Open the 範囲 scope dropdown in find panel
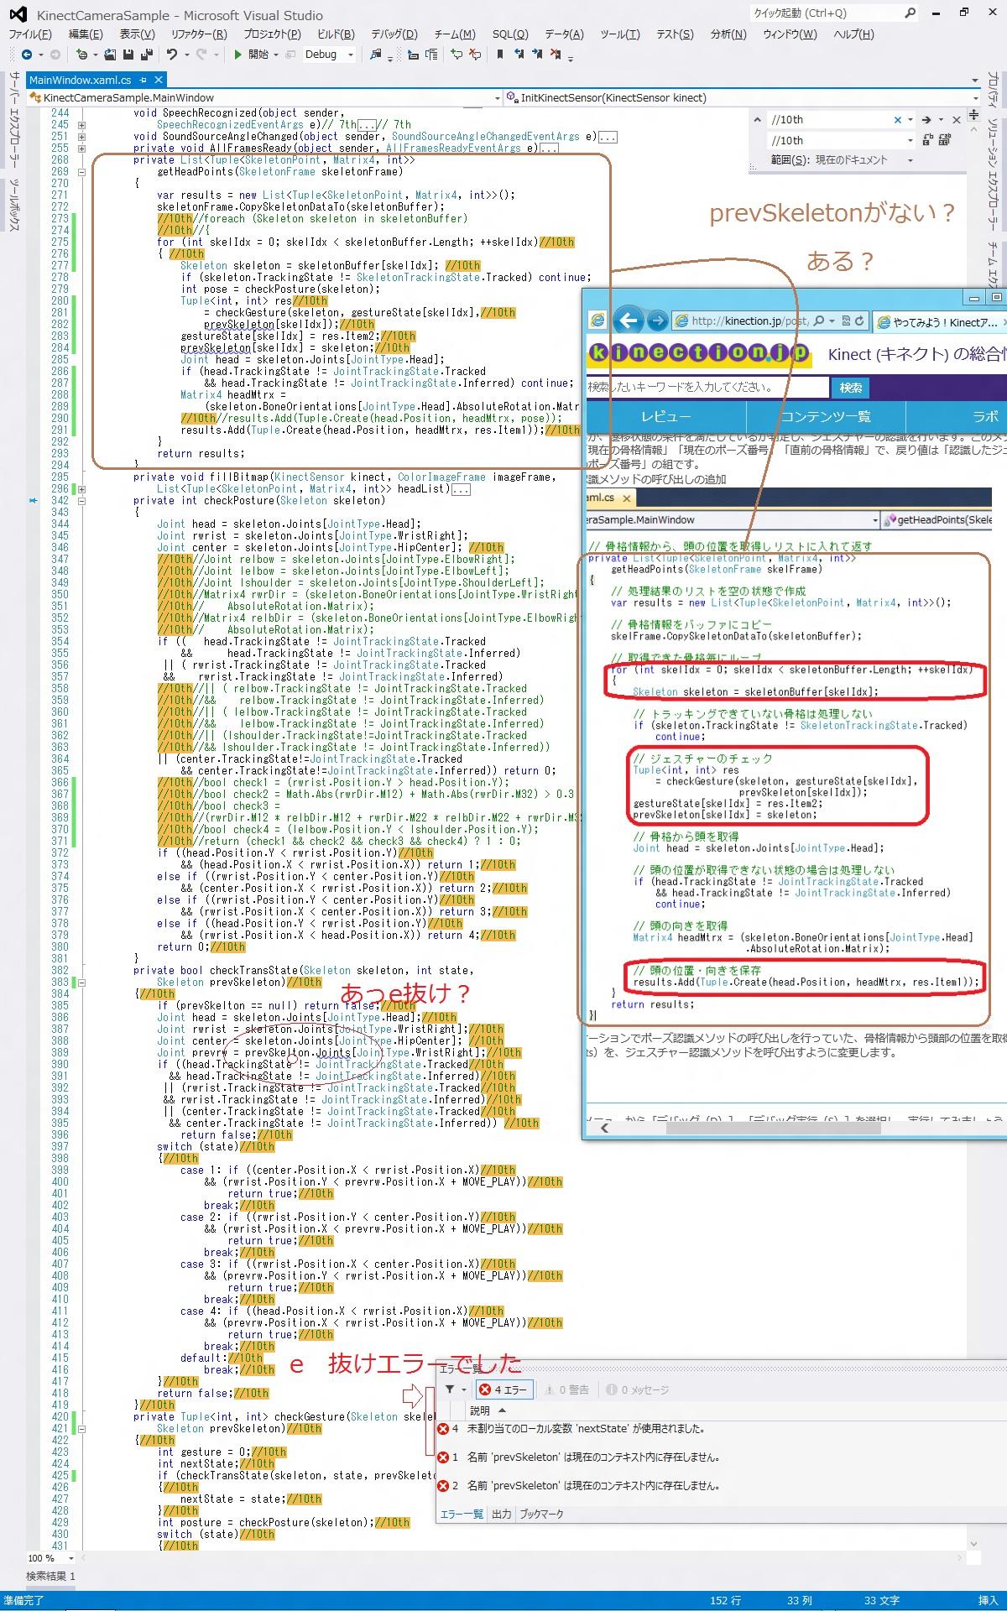This screenshot has width=1007, height=1611. pos(909,159)
